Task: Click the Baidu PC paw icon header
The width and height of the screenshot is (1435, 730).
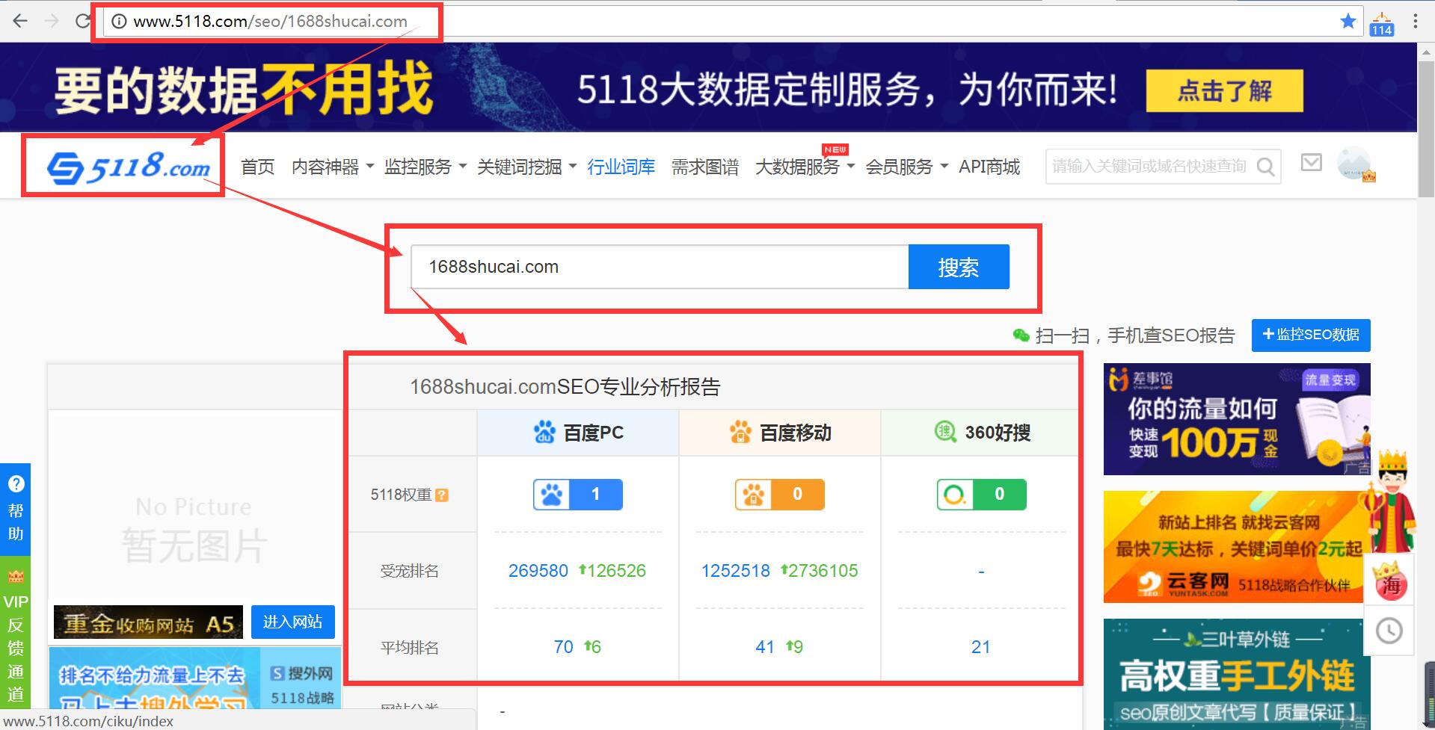Action: 544,432
